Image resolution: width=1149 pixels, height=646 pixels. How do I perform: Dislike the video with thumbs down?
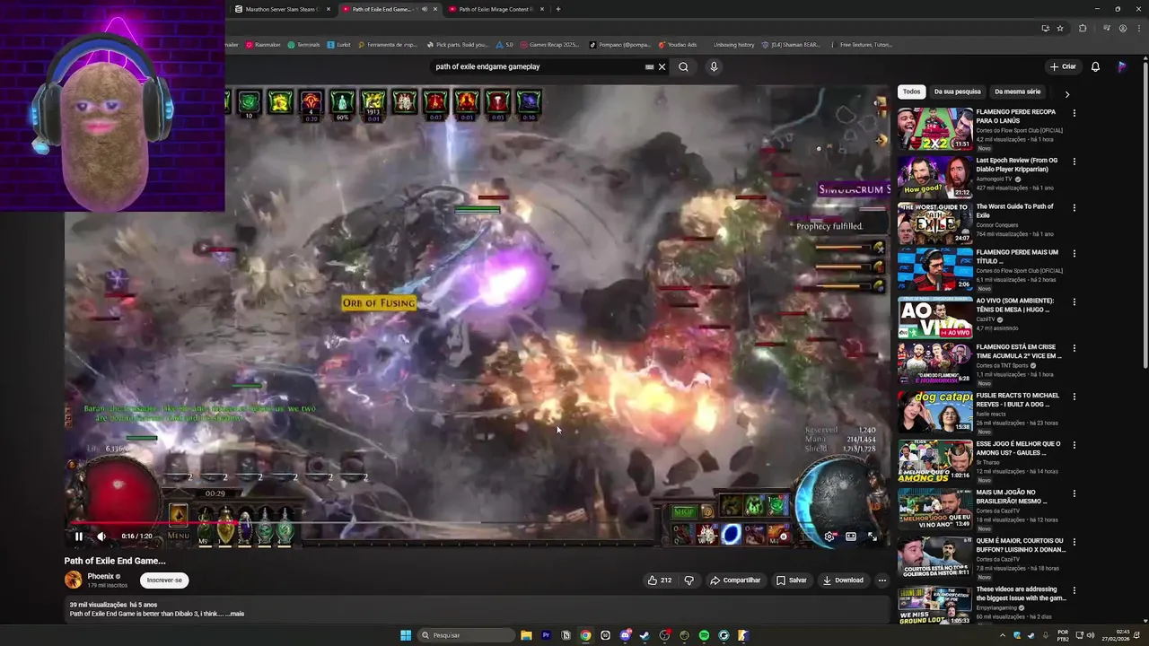coord(689,581)
